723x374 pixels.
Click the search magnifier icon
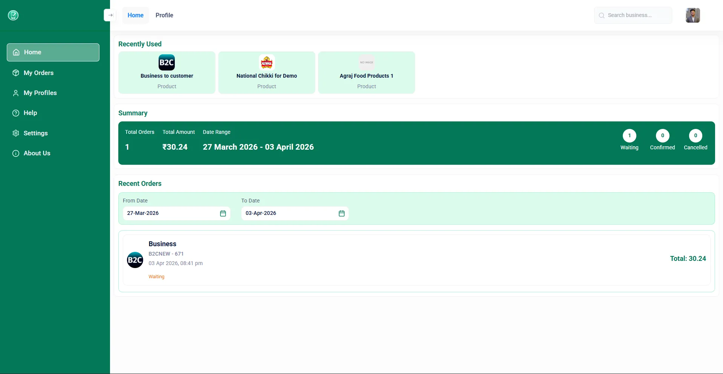602,15
